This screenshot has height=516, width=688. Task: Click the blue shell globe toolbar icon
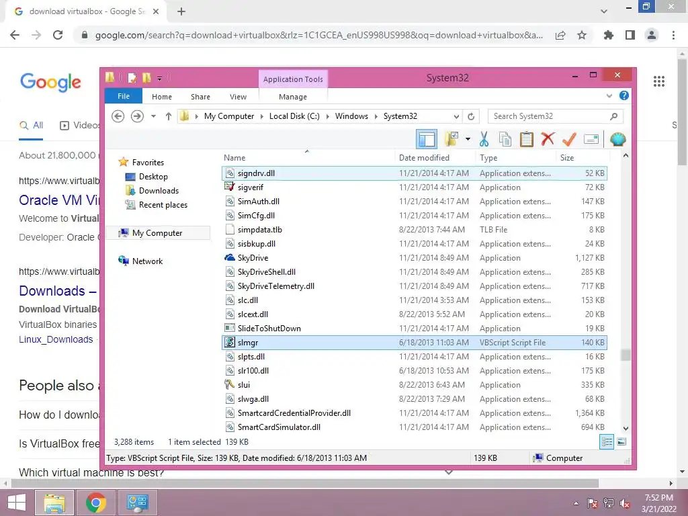[x=618, y=140]
